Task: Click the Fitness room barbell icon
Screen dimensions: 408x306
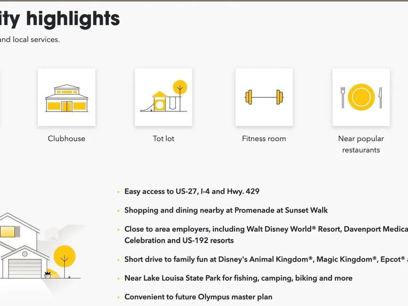Action: (x=264, y=98)
